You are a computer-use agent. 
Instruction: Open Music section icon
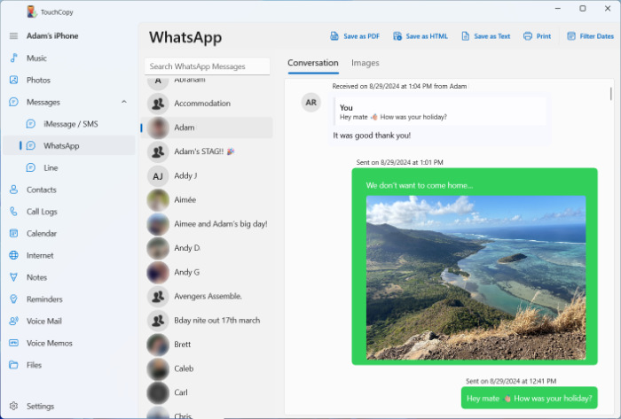(x=13, y=58)
